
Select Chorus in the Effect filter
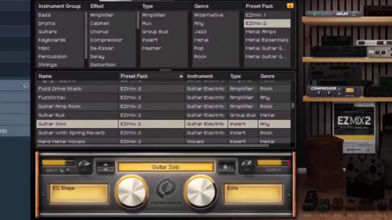coord(99,31)
